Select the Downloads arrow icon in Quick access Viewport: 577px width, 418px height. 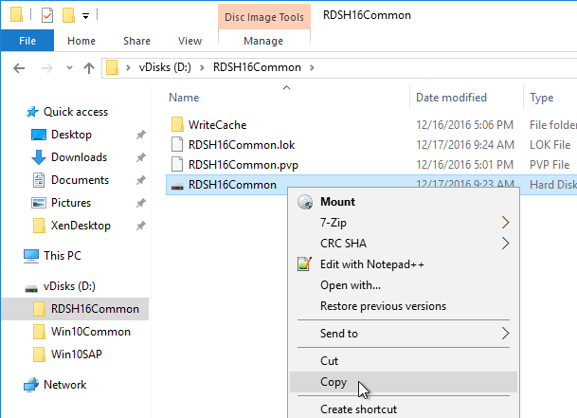[39, 157]
